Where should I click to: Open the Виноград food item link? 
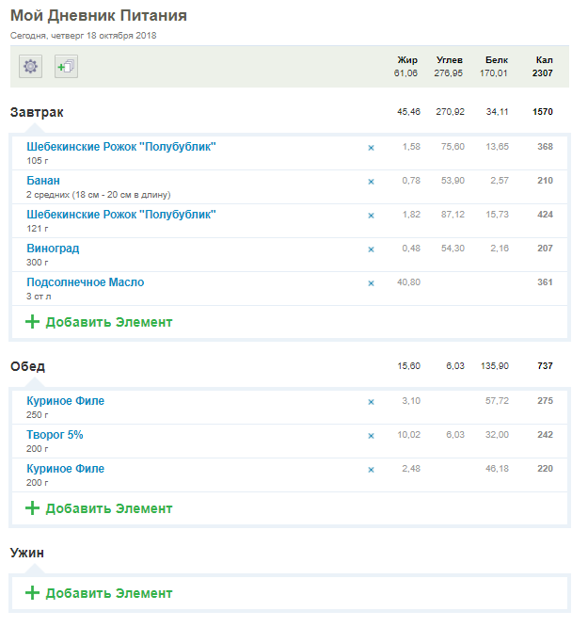point(53,249)
